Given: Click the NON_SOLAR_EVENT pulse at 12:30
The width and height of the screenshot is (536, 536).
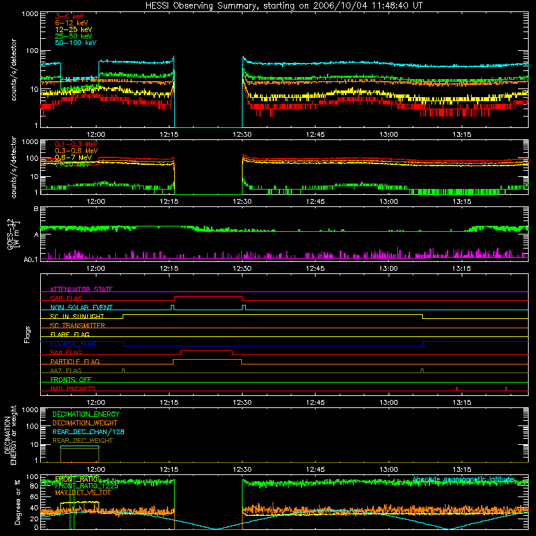Looking at the screenshot, I should click(x=244, y=308).
